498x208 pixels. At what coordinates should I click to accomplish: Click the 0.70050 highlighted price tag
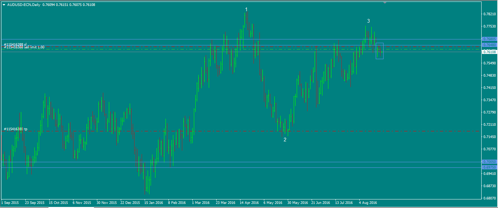click(489, 162)
